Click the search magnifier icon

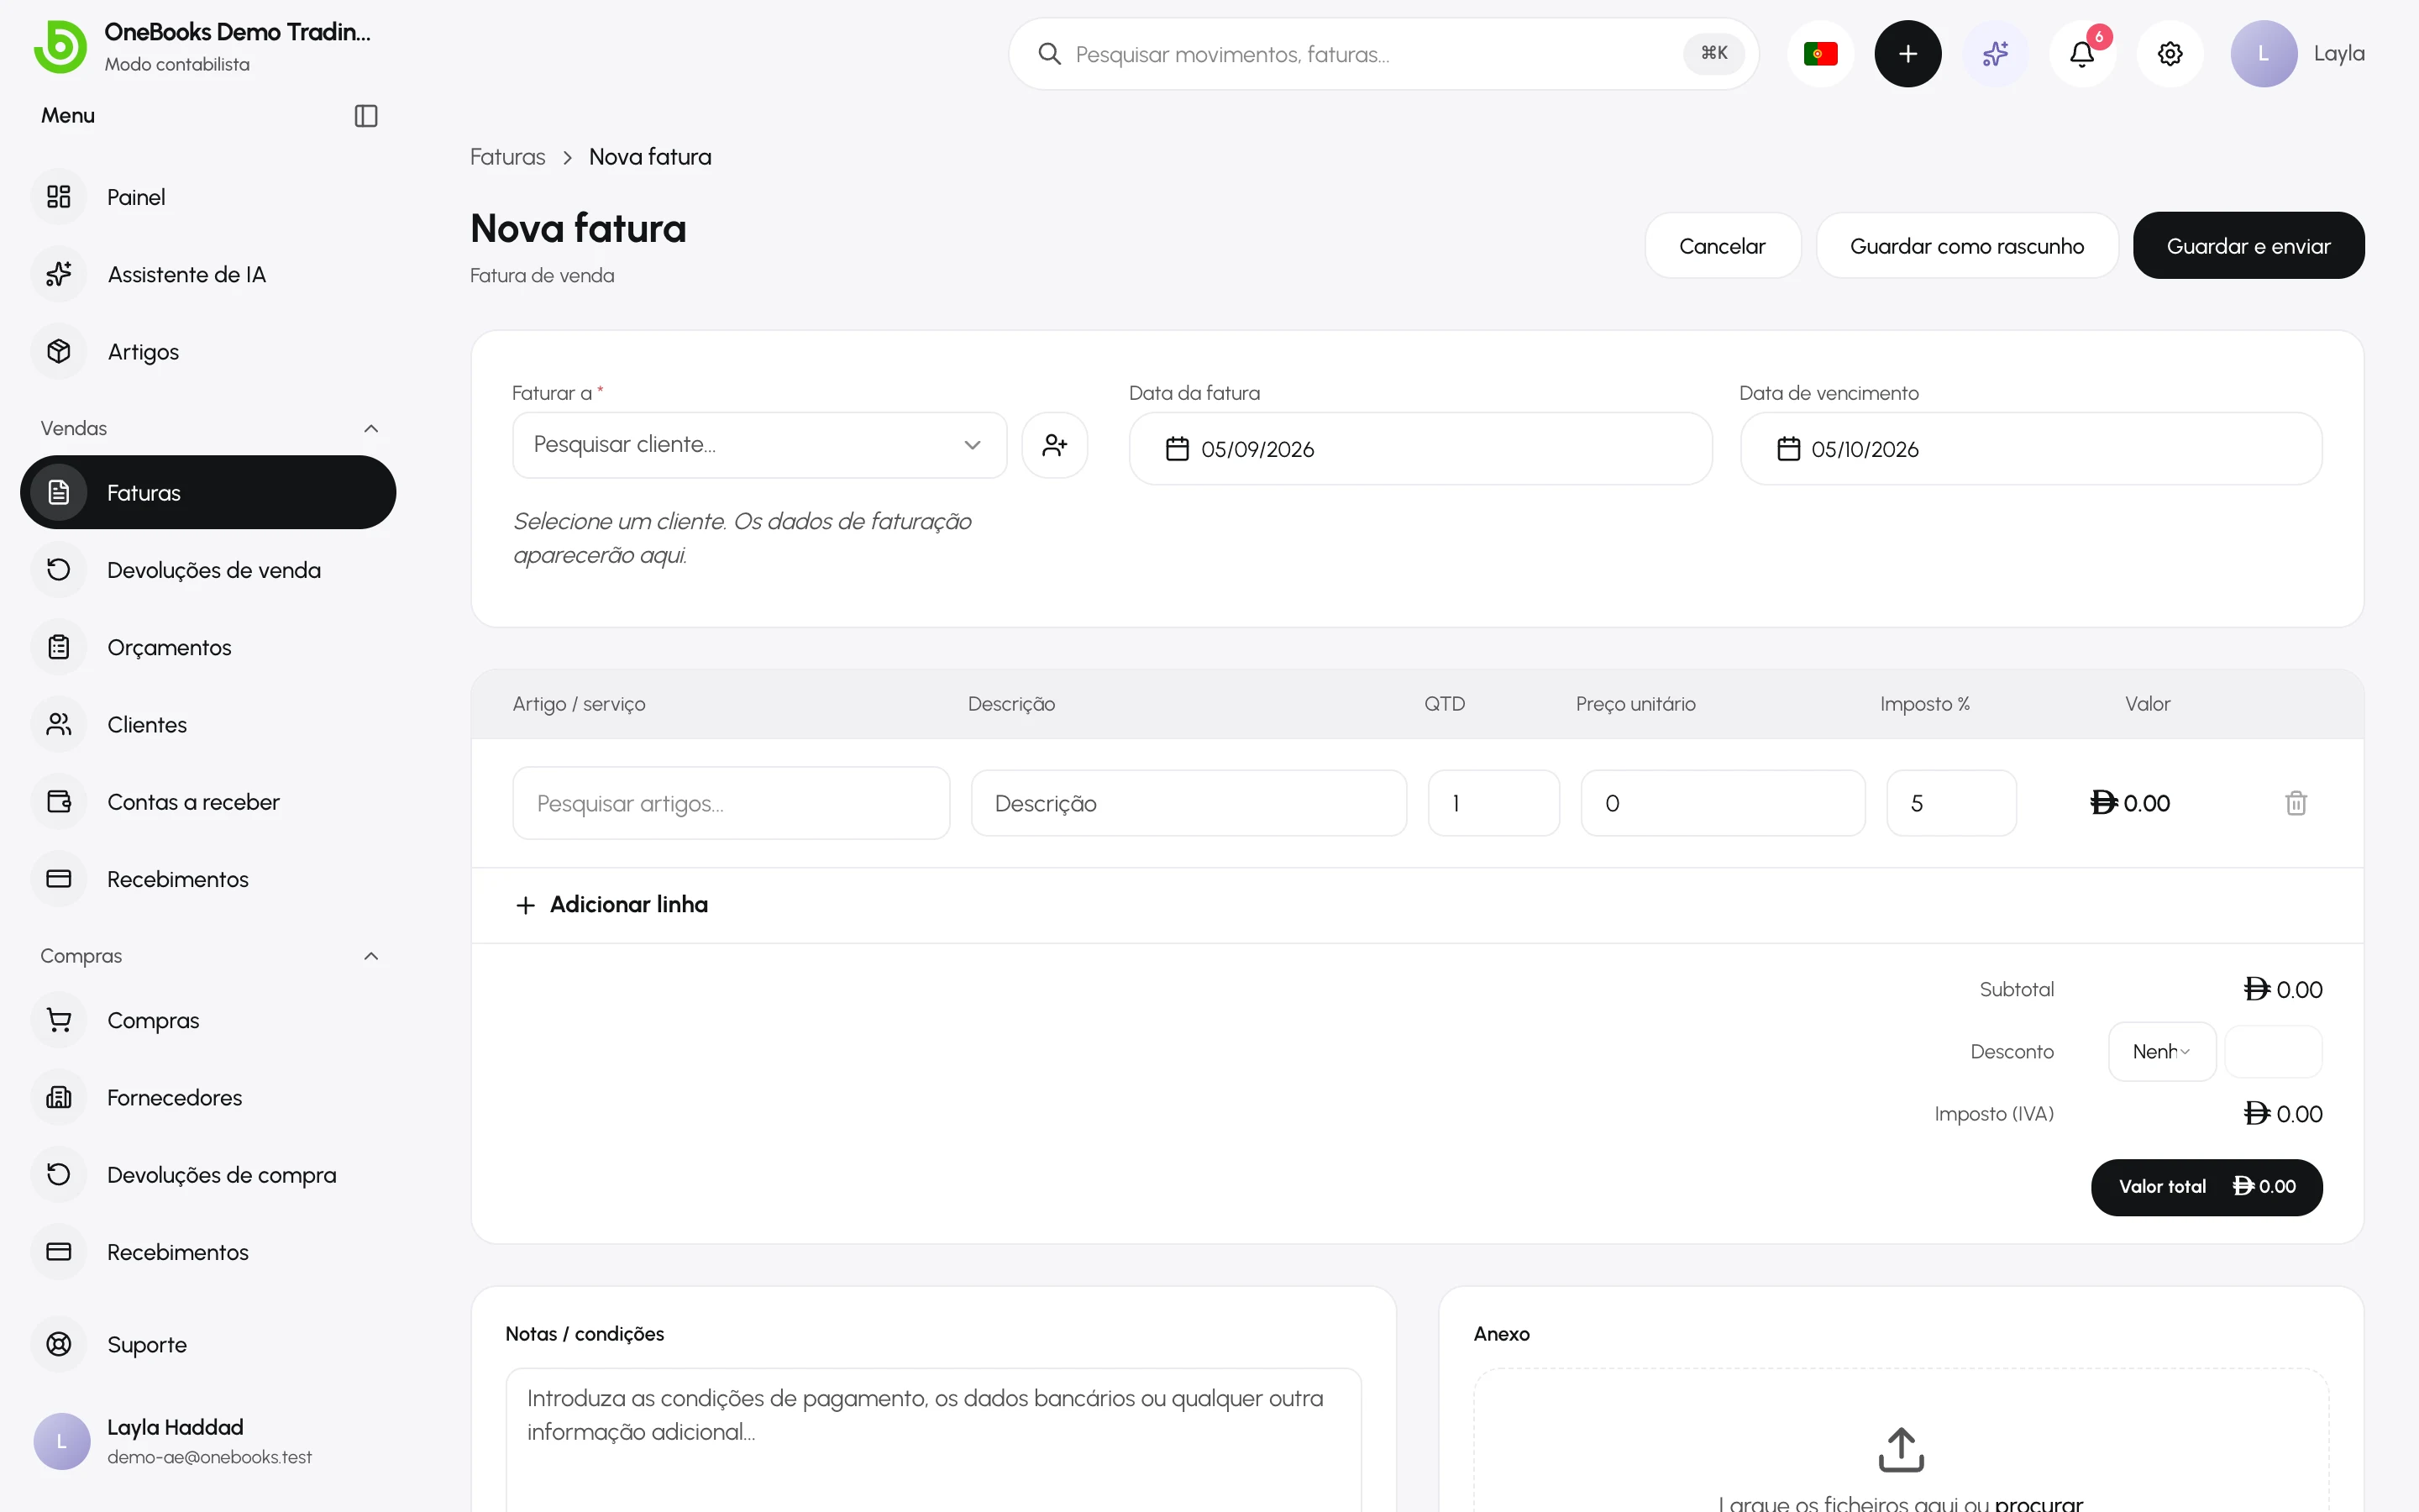(1048, 54)
